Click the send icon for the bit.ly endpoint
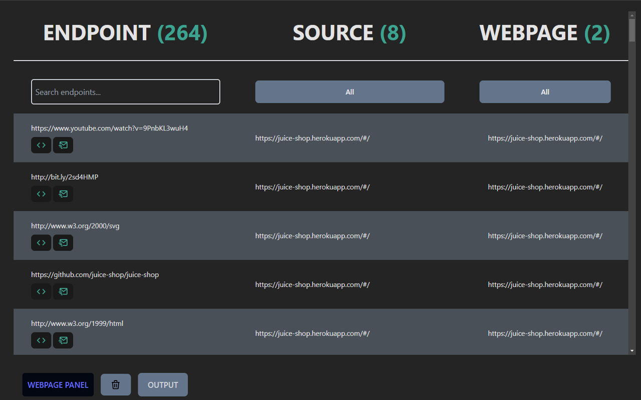 [63, 193]
